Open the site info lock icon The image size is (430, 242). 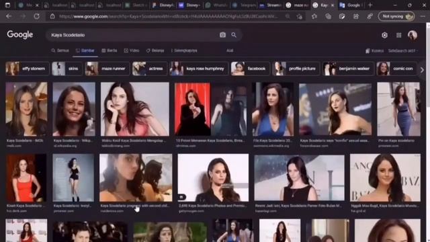[52, 16]
